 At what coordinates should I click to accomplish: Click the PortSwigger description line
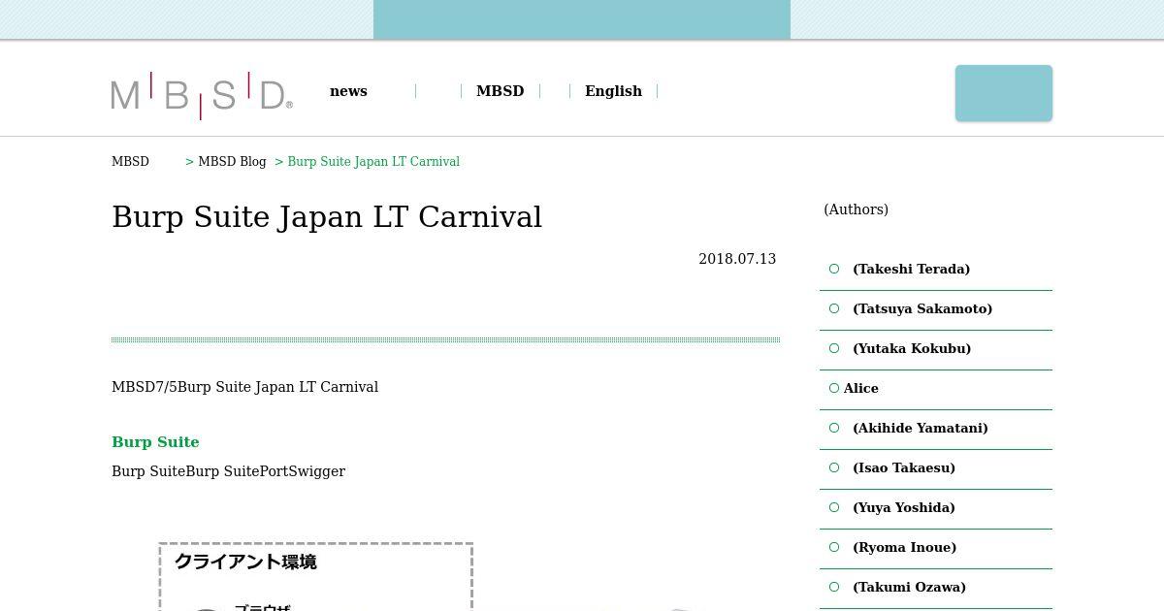pyautogui.click(x=228, y=471)
